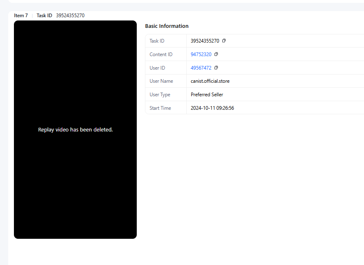
Task: Select the Task ID value in the table
Action: point(205,41)
